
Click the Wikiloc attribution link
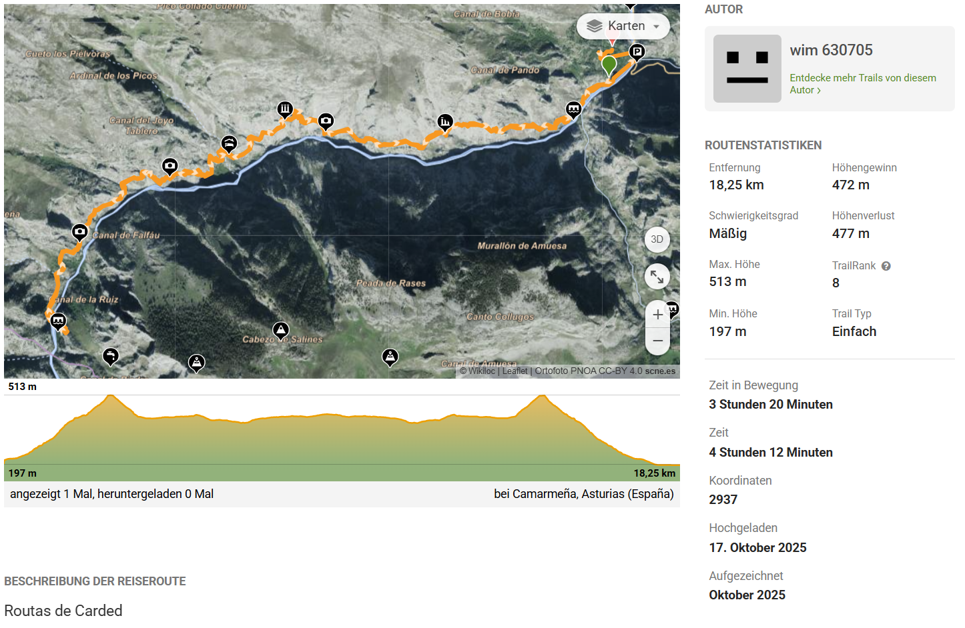pos(481,371)
